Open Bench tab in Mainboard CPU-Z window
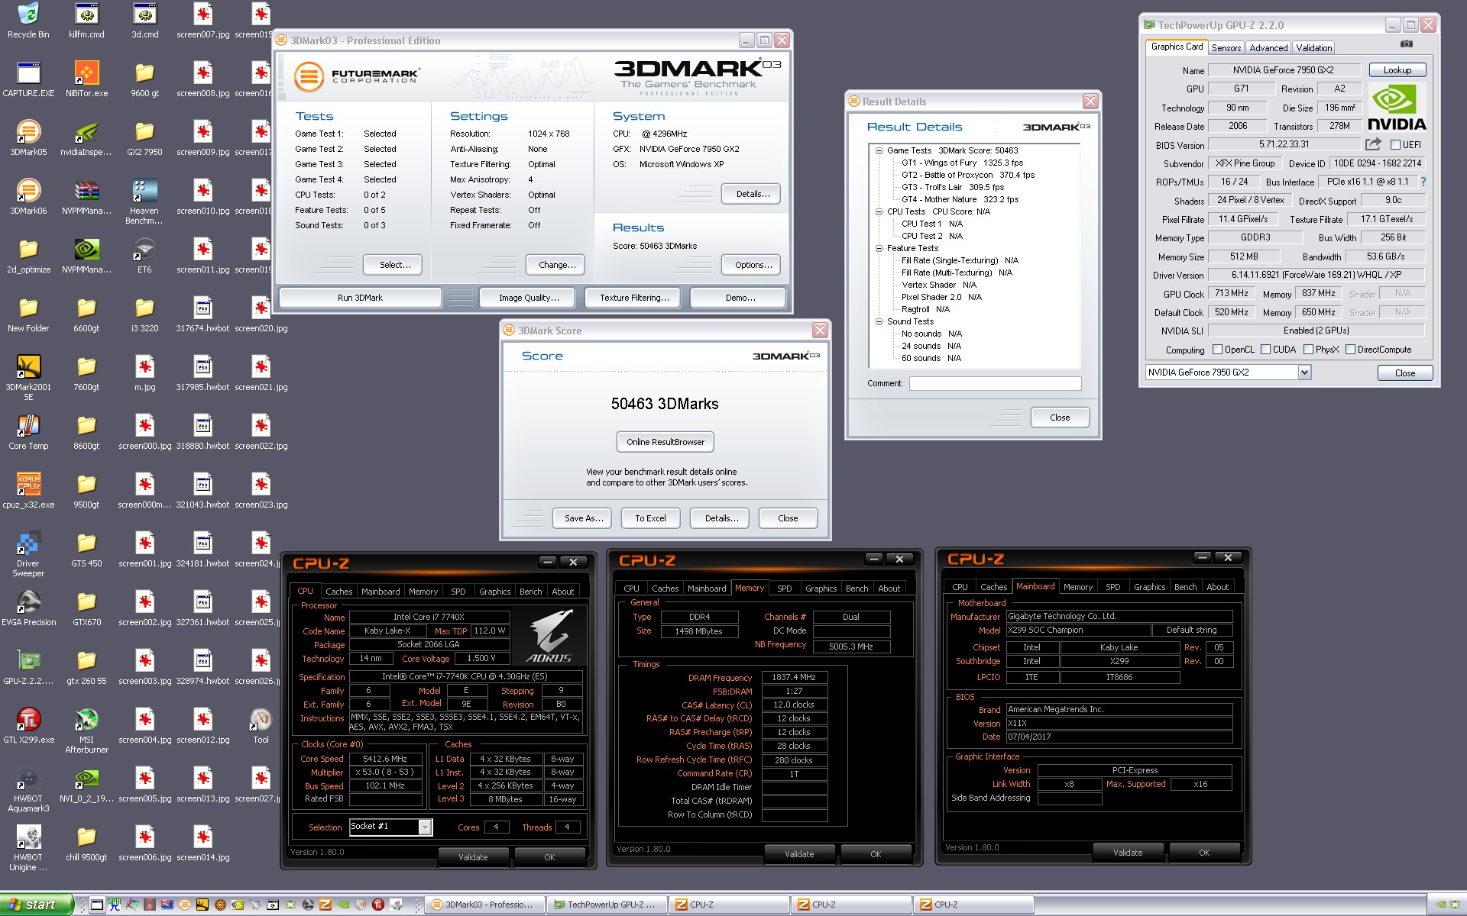 [1185, 587]
